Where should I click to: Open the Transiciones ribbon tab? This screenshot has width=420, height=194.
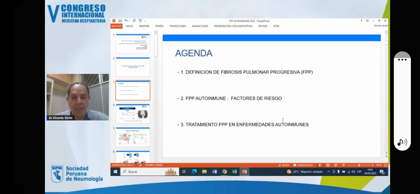pyautogui.click(x=177, y=26)
